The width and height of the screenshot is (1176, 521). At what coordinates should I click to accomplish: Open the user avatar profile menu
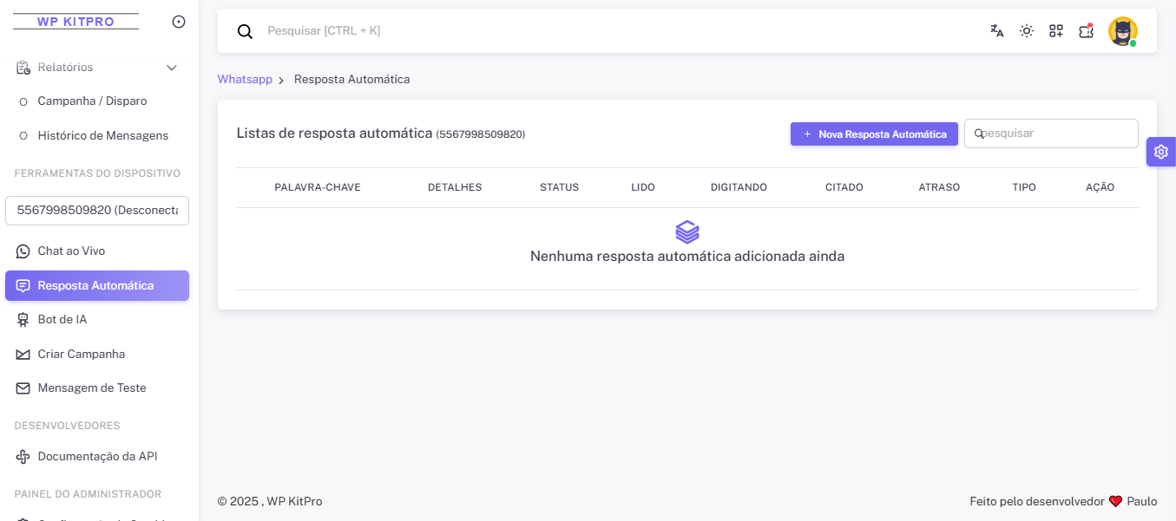point(1123,31)
